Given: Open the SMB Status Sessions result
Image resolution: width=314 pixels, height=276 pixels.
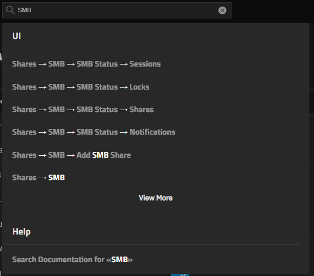Looking at the screenshot, I should pyautogui.click(x=86, y=64).
